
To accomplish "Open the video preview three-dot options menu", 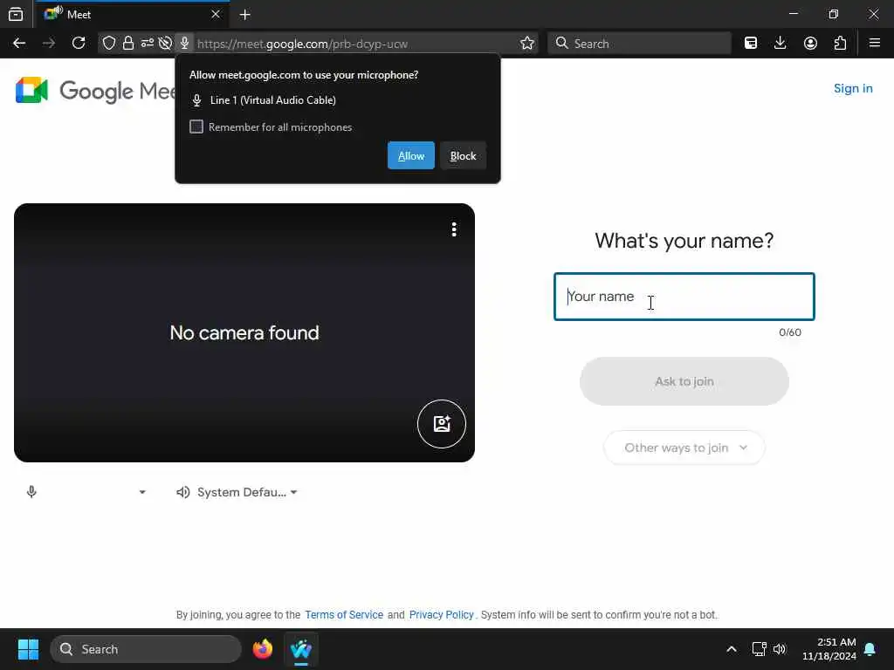I will click(x=454, y=229).
